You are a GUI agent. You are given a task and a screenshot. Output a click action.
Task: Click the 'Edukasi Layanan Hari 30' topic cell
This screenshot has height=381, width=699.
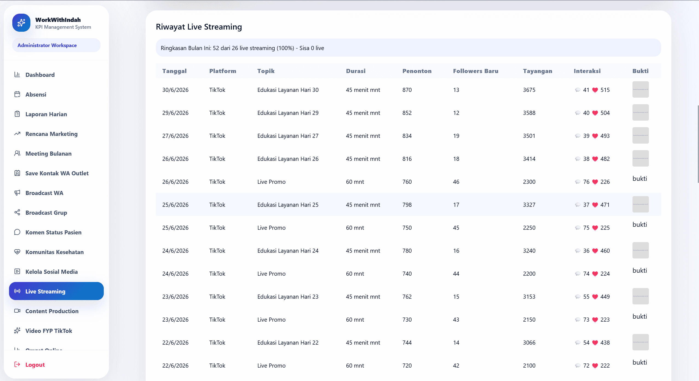click(x=288, y=90)
